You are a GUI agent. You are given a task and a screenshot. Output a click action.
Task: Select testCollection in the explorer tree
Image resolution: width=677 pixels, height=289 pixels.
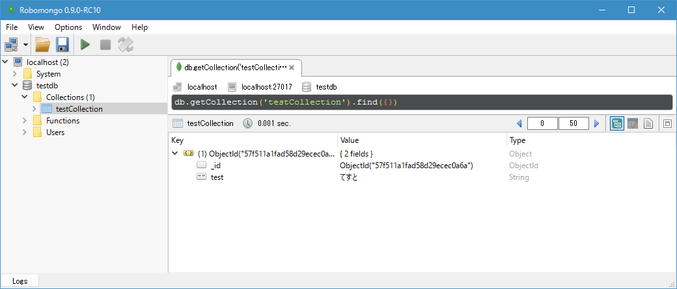pos(79,108)
